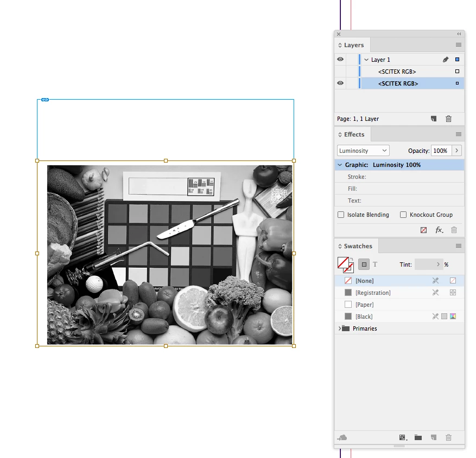Select the Stroke row in Effects

399,177
